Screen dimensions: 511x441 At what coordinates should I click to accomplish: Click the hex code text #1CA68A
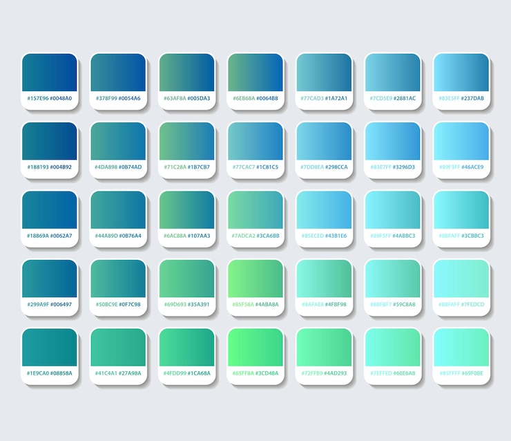coord(199,373)
